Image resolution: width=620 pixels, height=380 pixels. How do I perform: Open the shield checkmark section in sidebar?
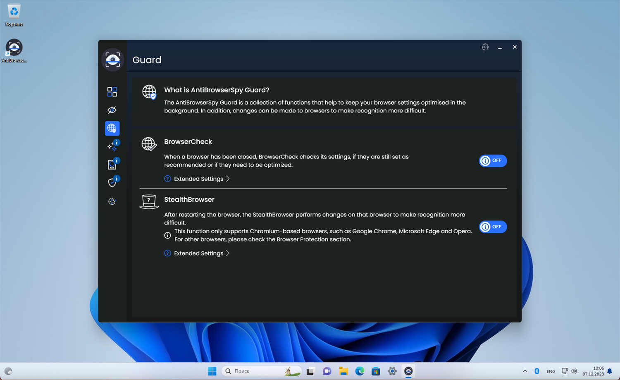pyautogui.click(x=112, y=182)
